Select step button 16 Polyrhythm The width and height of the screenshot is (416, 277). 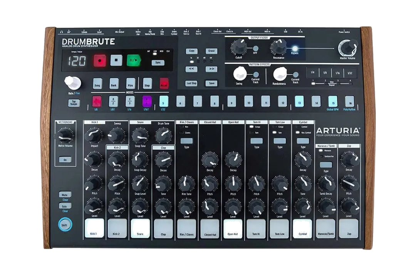[350, 101]
